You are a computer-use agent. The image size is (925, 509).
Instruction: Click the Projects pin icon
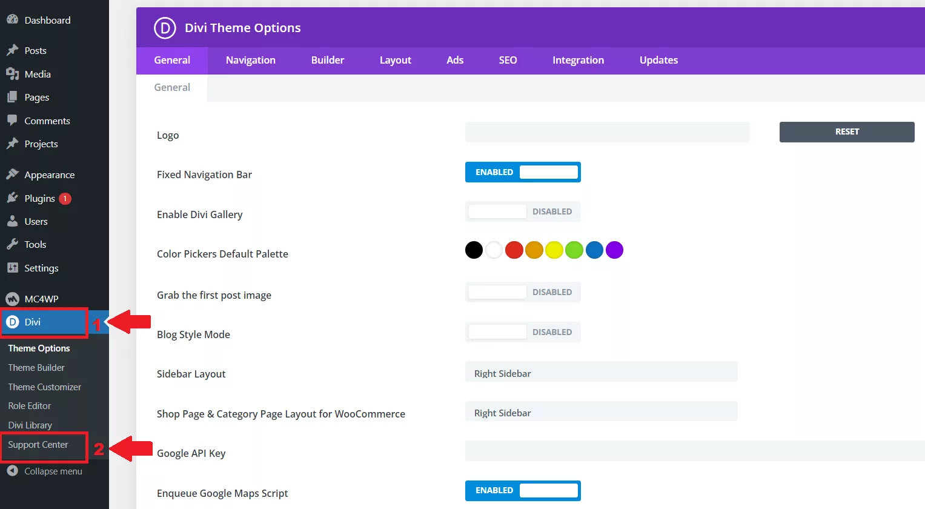coord(12,144)
